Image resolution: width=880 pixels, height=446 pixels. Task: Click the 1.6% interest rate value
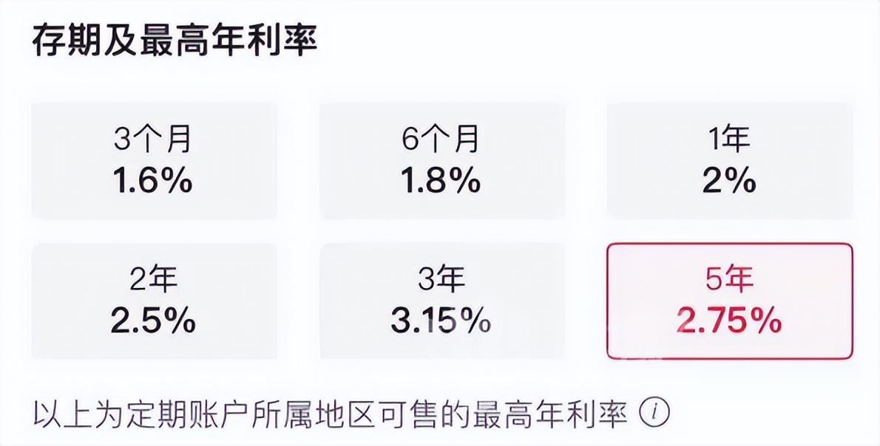click(154, 180)
